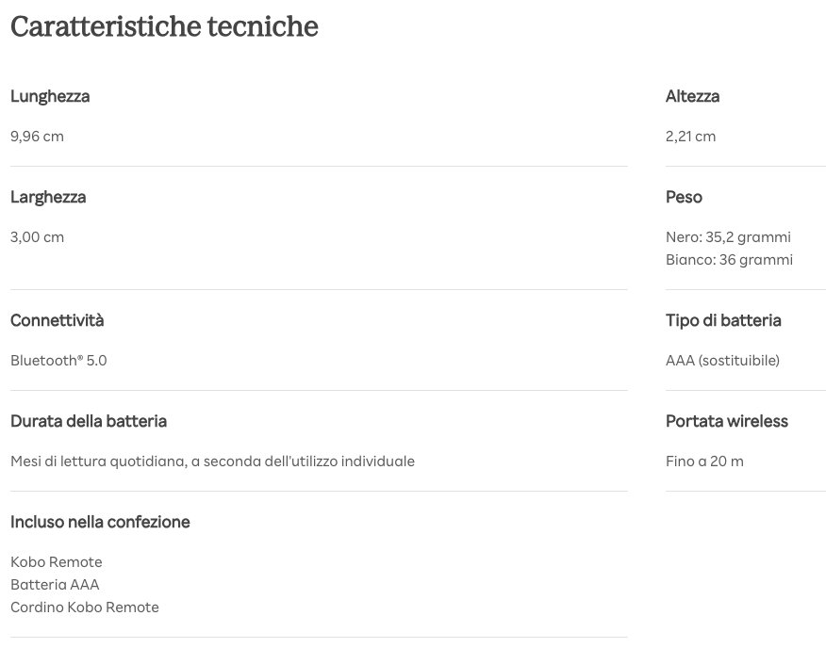This screenshot has width=826, height=648.
Task: Click the Connettività label
Action: (58, 320)
